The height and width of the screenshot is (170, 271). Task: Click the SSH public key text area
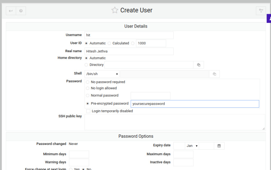pos(175,122)
